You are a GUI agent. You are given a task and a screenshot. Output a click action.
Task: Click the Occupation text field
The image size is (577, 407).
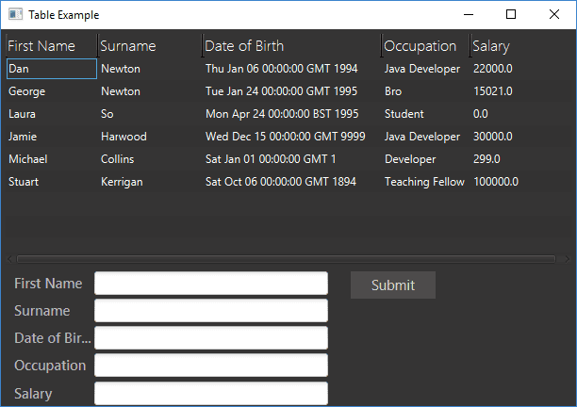[210, 366]
